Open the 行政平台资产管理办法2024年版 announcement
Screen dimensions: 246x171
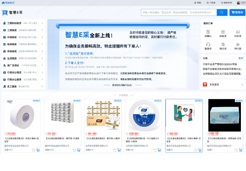point(220,64)
